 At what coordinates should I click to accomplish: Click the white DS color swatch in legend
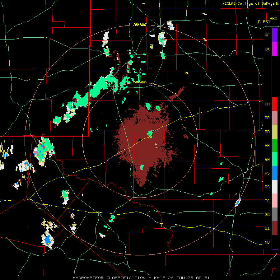275,187
